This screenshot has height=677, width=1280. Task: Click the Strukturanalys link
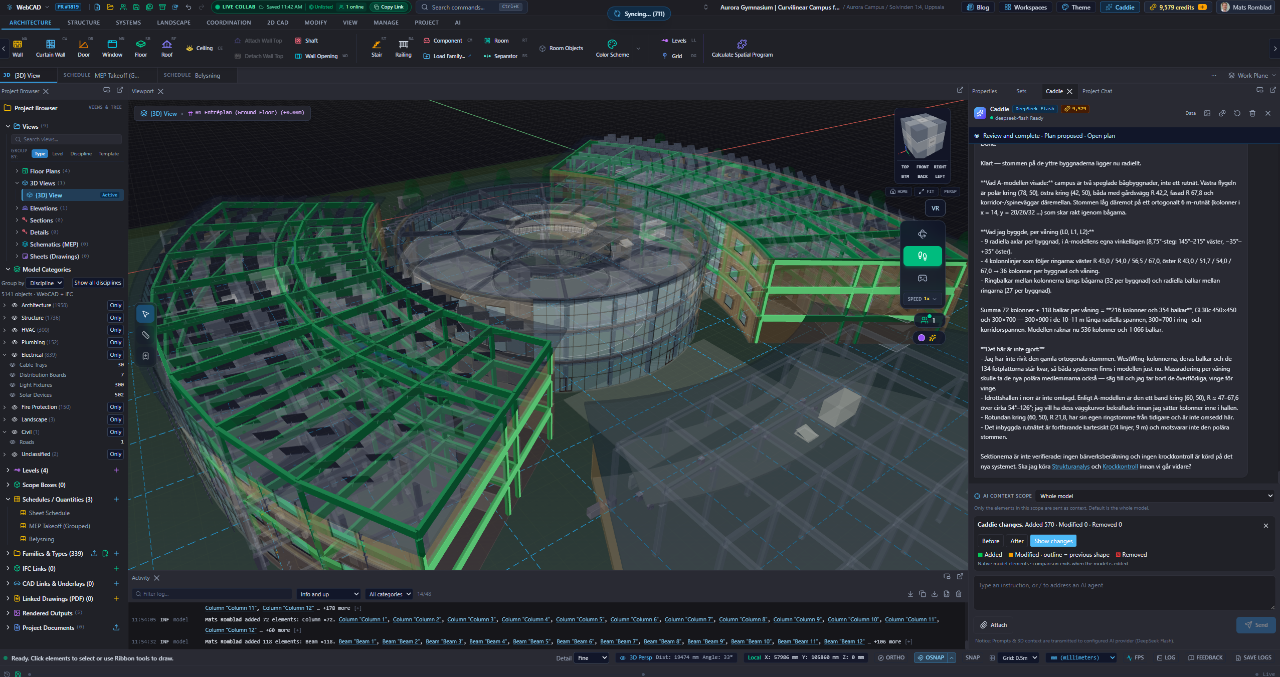(1070, 467)
